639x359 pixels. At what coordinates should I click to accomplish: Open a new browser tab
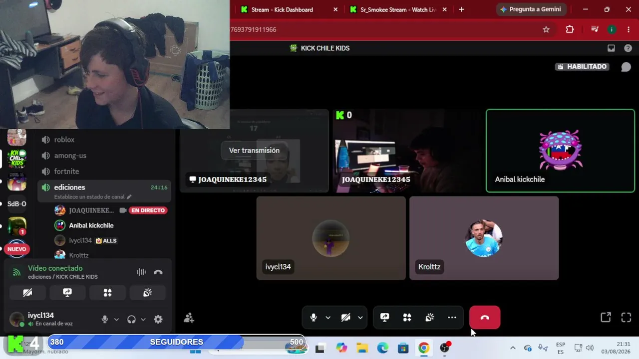coord(461,9)
